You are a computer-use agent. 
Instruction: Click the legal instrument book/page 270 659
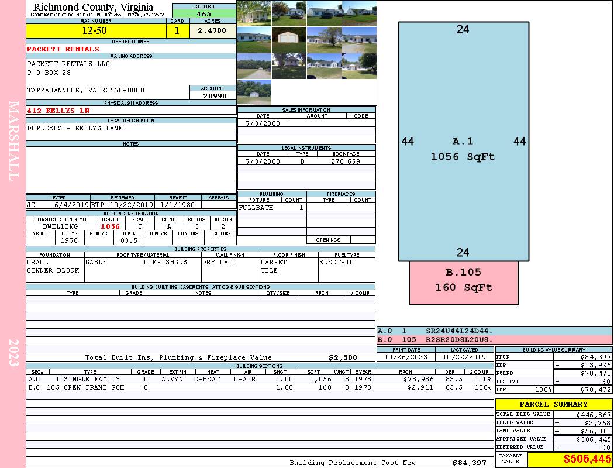(345, 161)
